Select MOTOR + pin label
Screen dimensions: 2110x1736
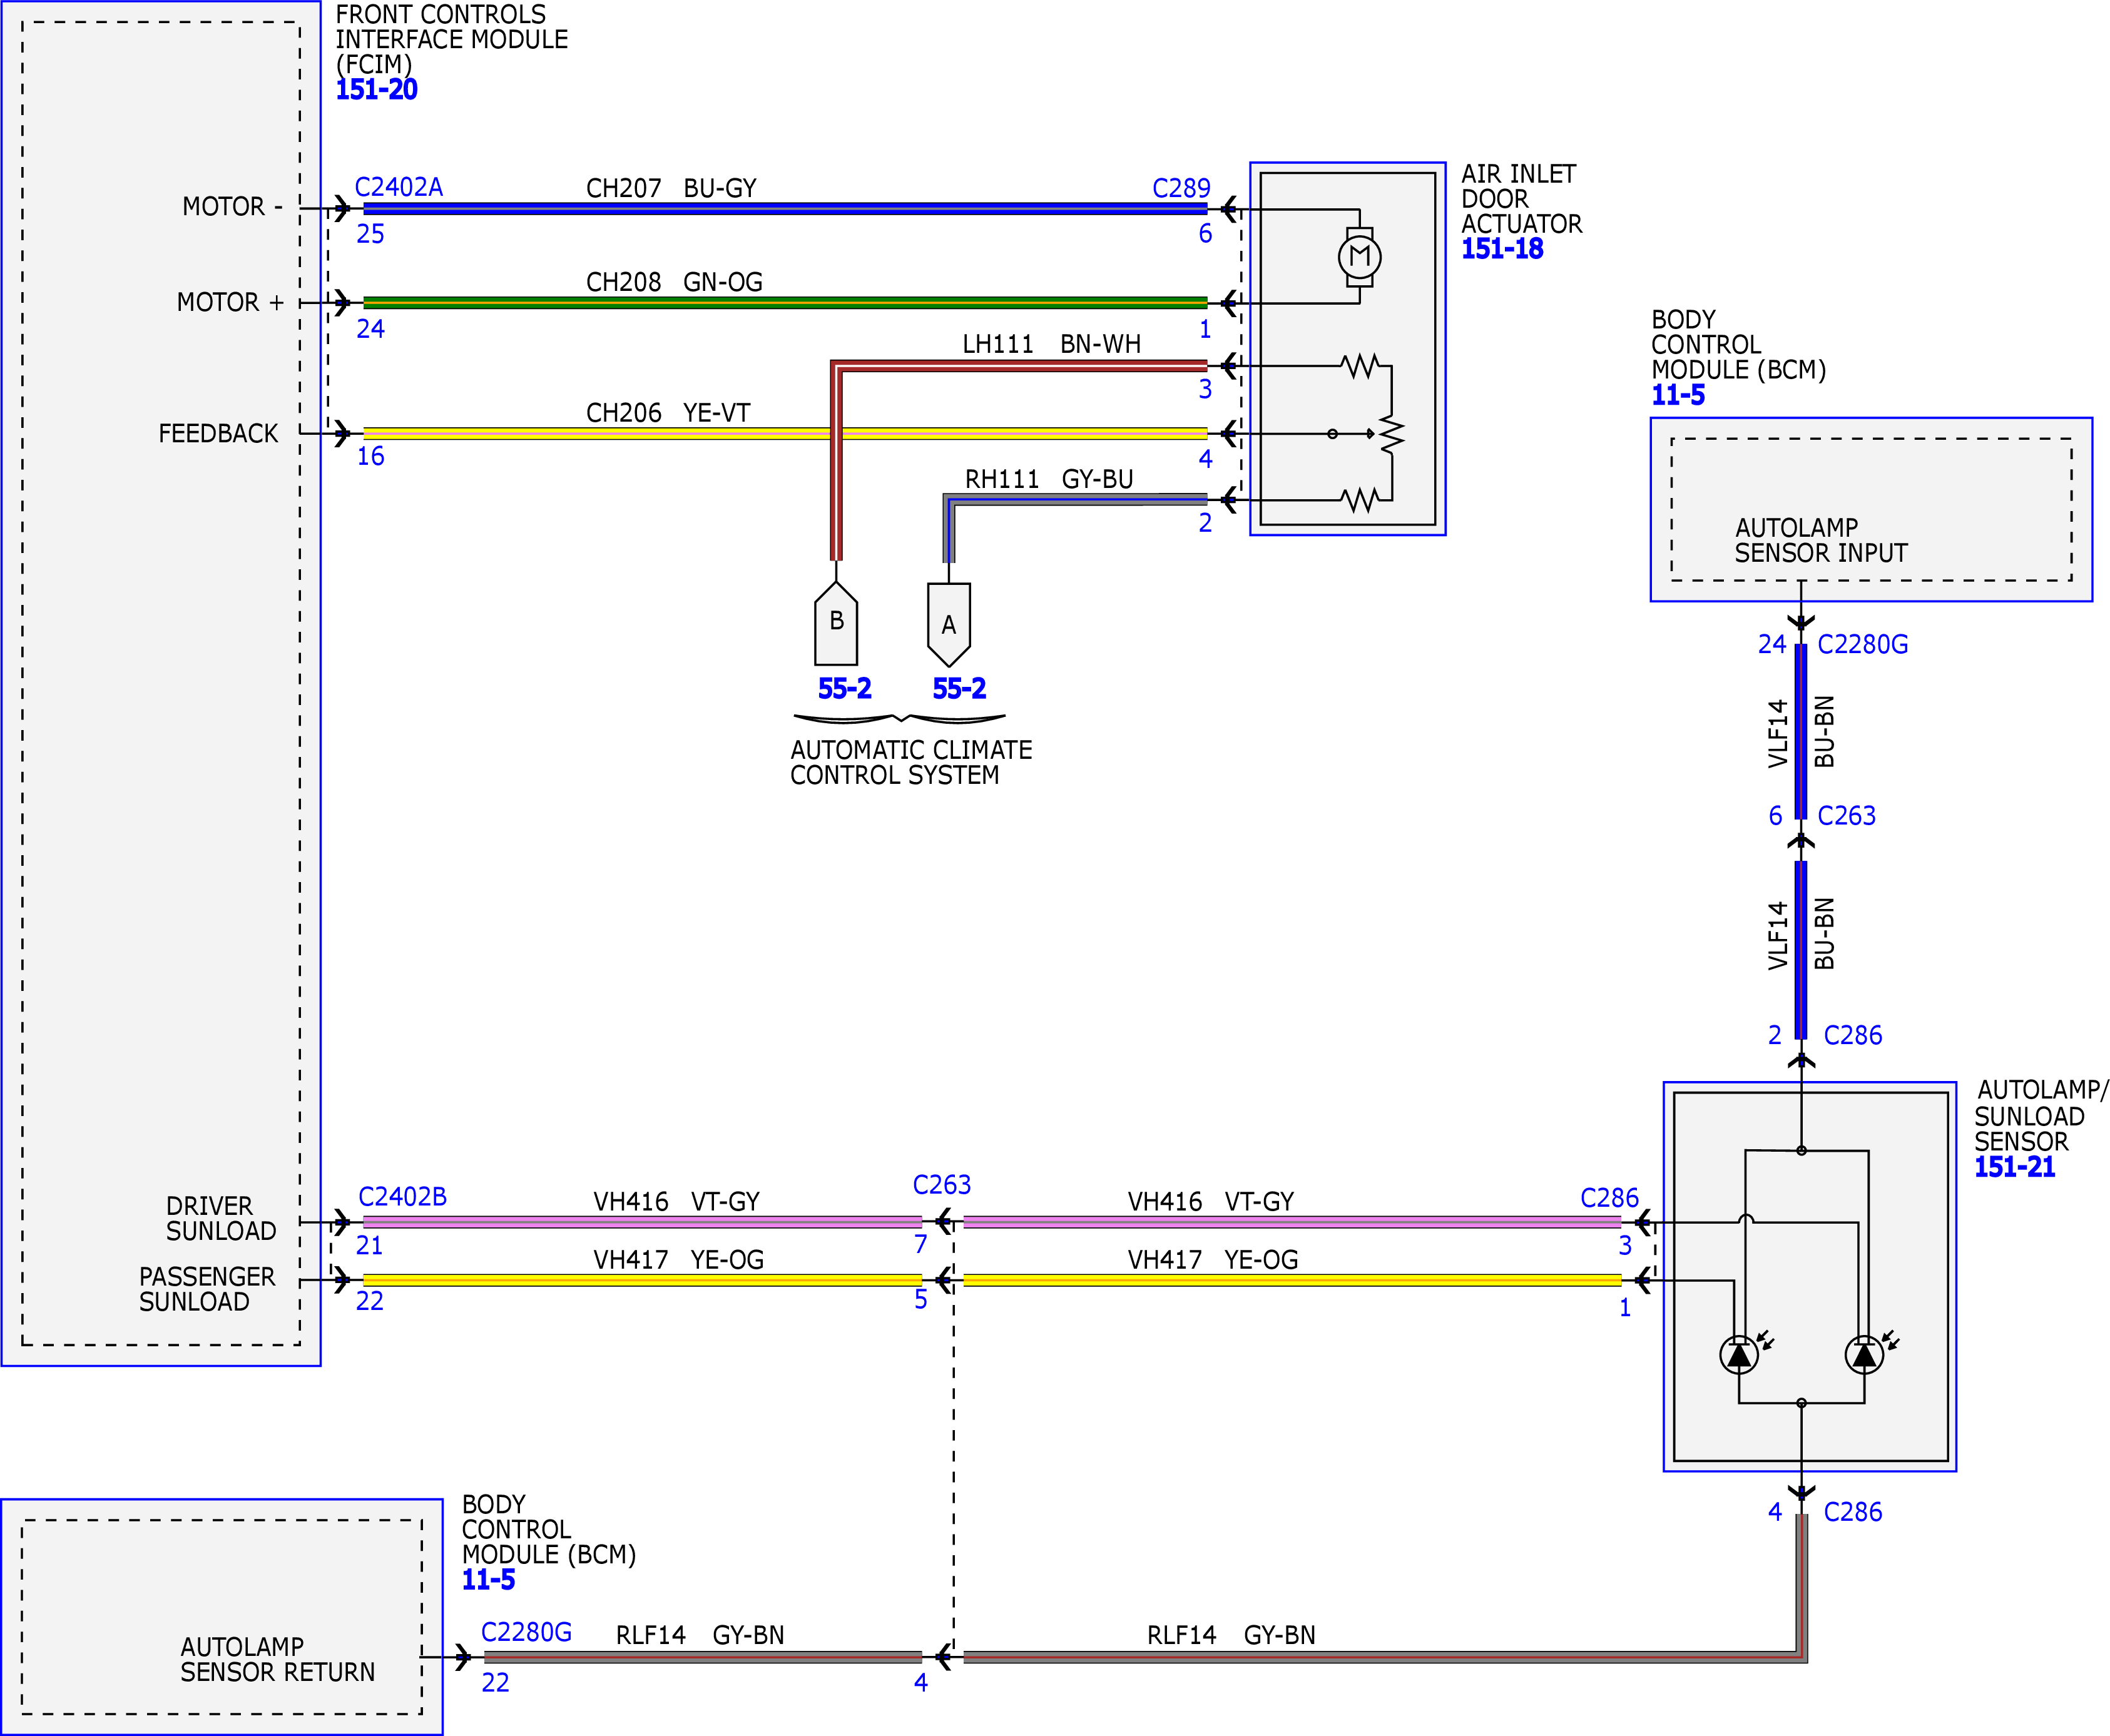(x=230, y=302)
